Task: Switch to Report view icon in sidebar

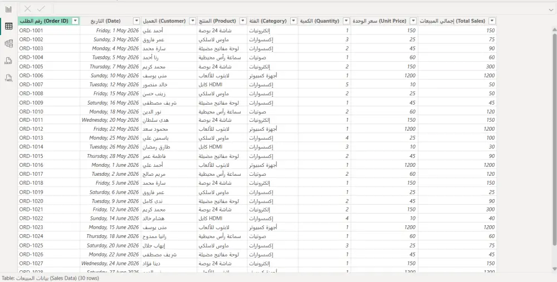Action: click(8, 9)
